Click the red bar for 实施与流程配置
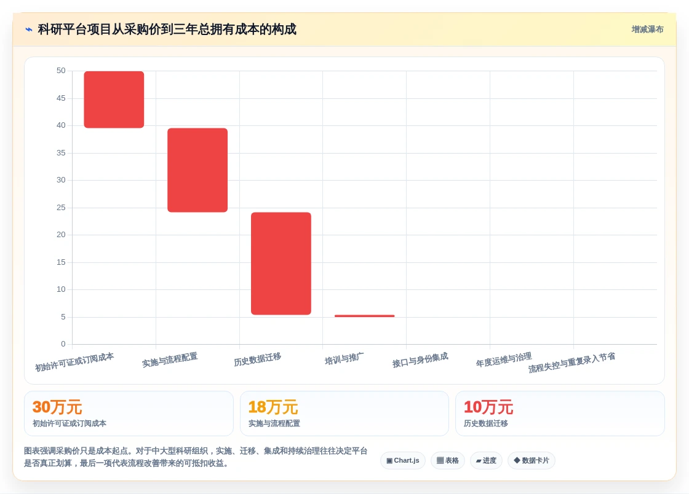Image resolution: width=689 pixels, height=494 pixels. (197, 170)
